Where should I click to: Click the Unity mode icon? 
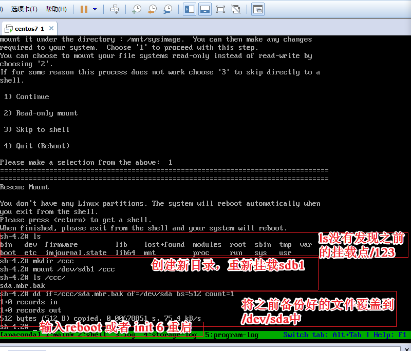(236, 9)
